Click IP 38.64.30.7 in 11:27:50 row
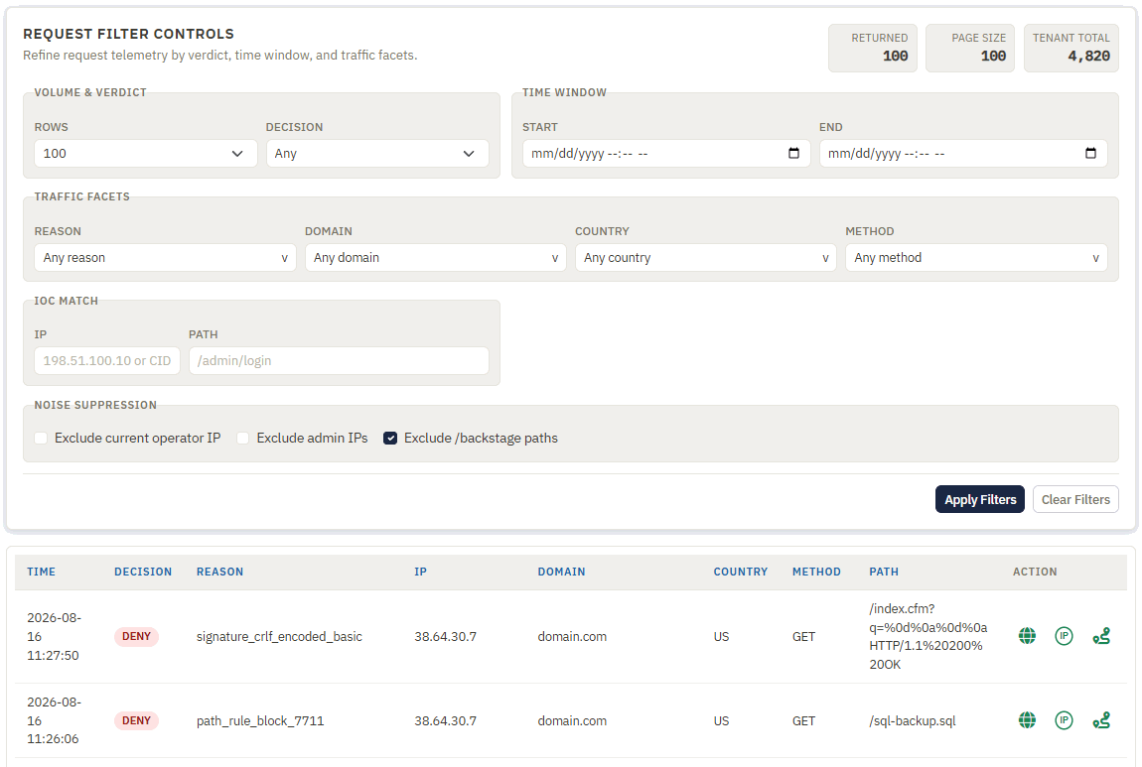Image resolution: width=1142 pixels, height=767 pixels. (446, 637)
